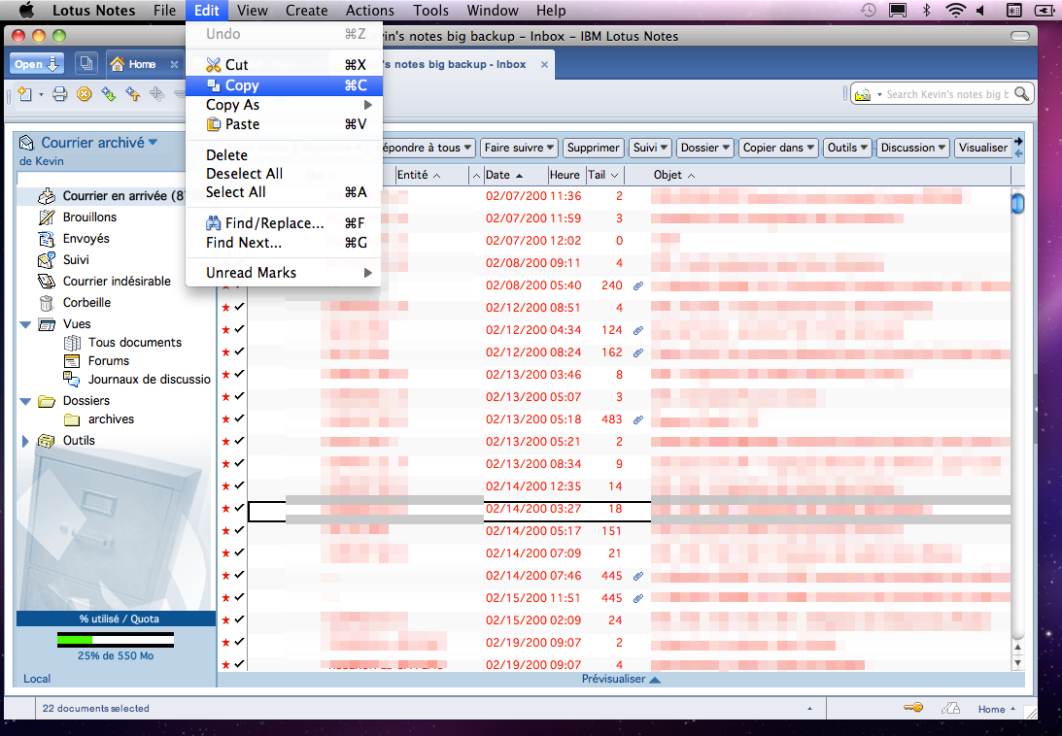Click the yellow mailbox search scope icon

tap(863, 95)
